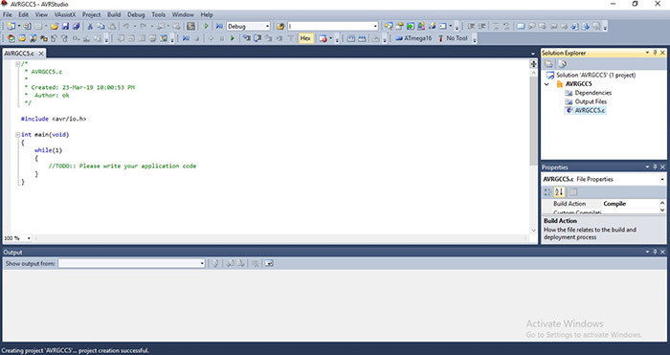
Task: Click Alphabetical sort icon in Properties
Action: (559, 192)
